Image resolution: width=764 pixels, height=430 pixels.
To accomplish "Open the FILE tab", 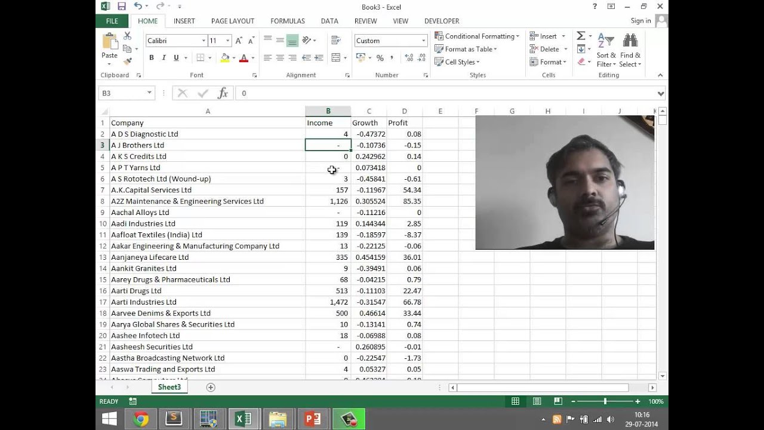I will tap(112, 21).
